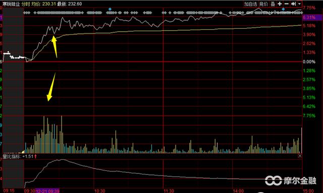This screenshot has height=193, width=323.
Task: Click the upper yellow arrow annotation
Action: (x=55, y=47)
